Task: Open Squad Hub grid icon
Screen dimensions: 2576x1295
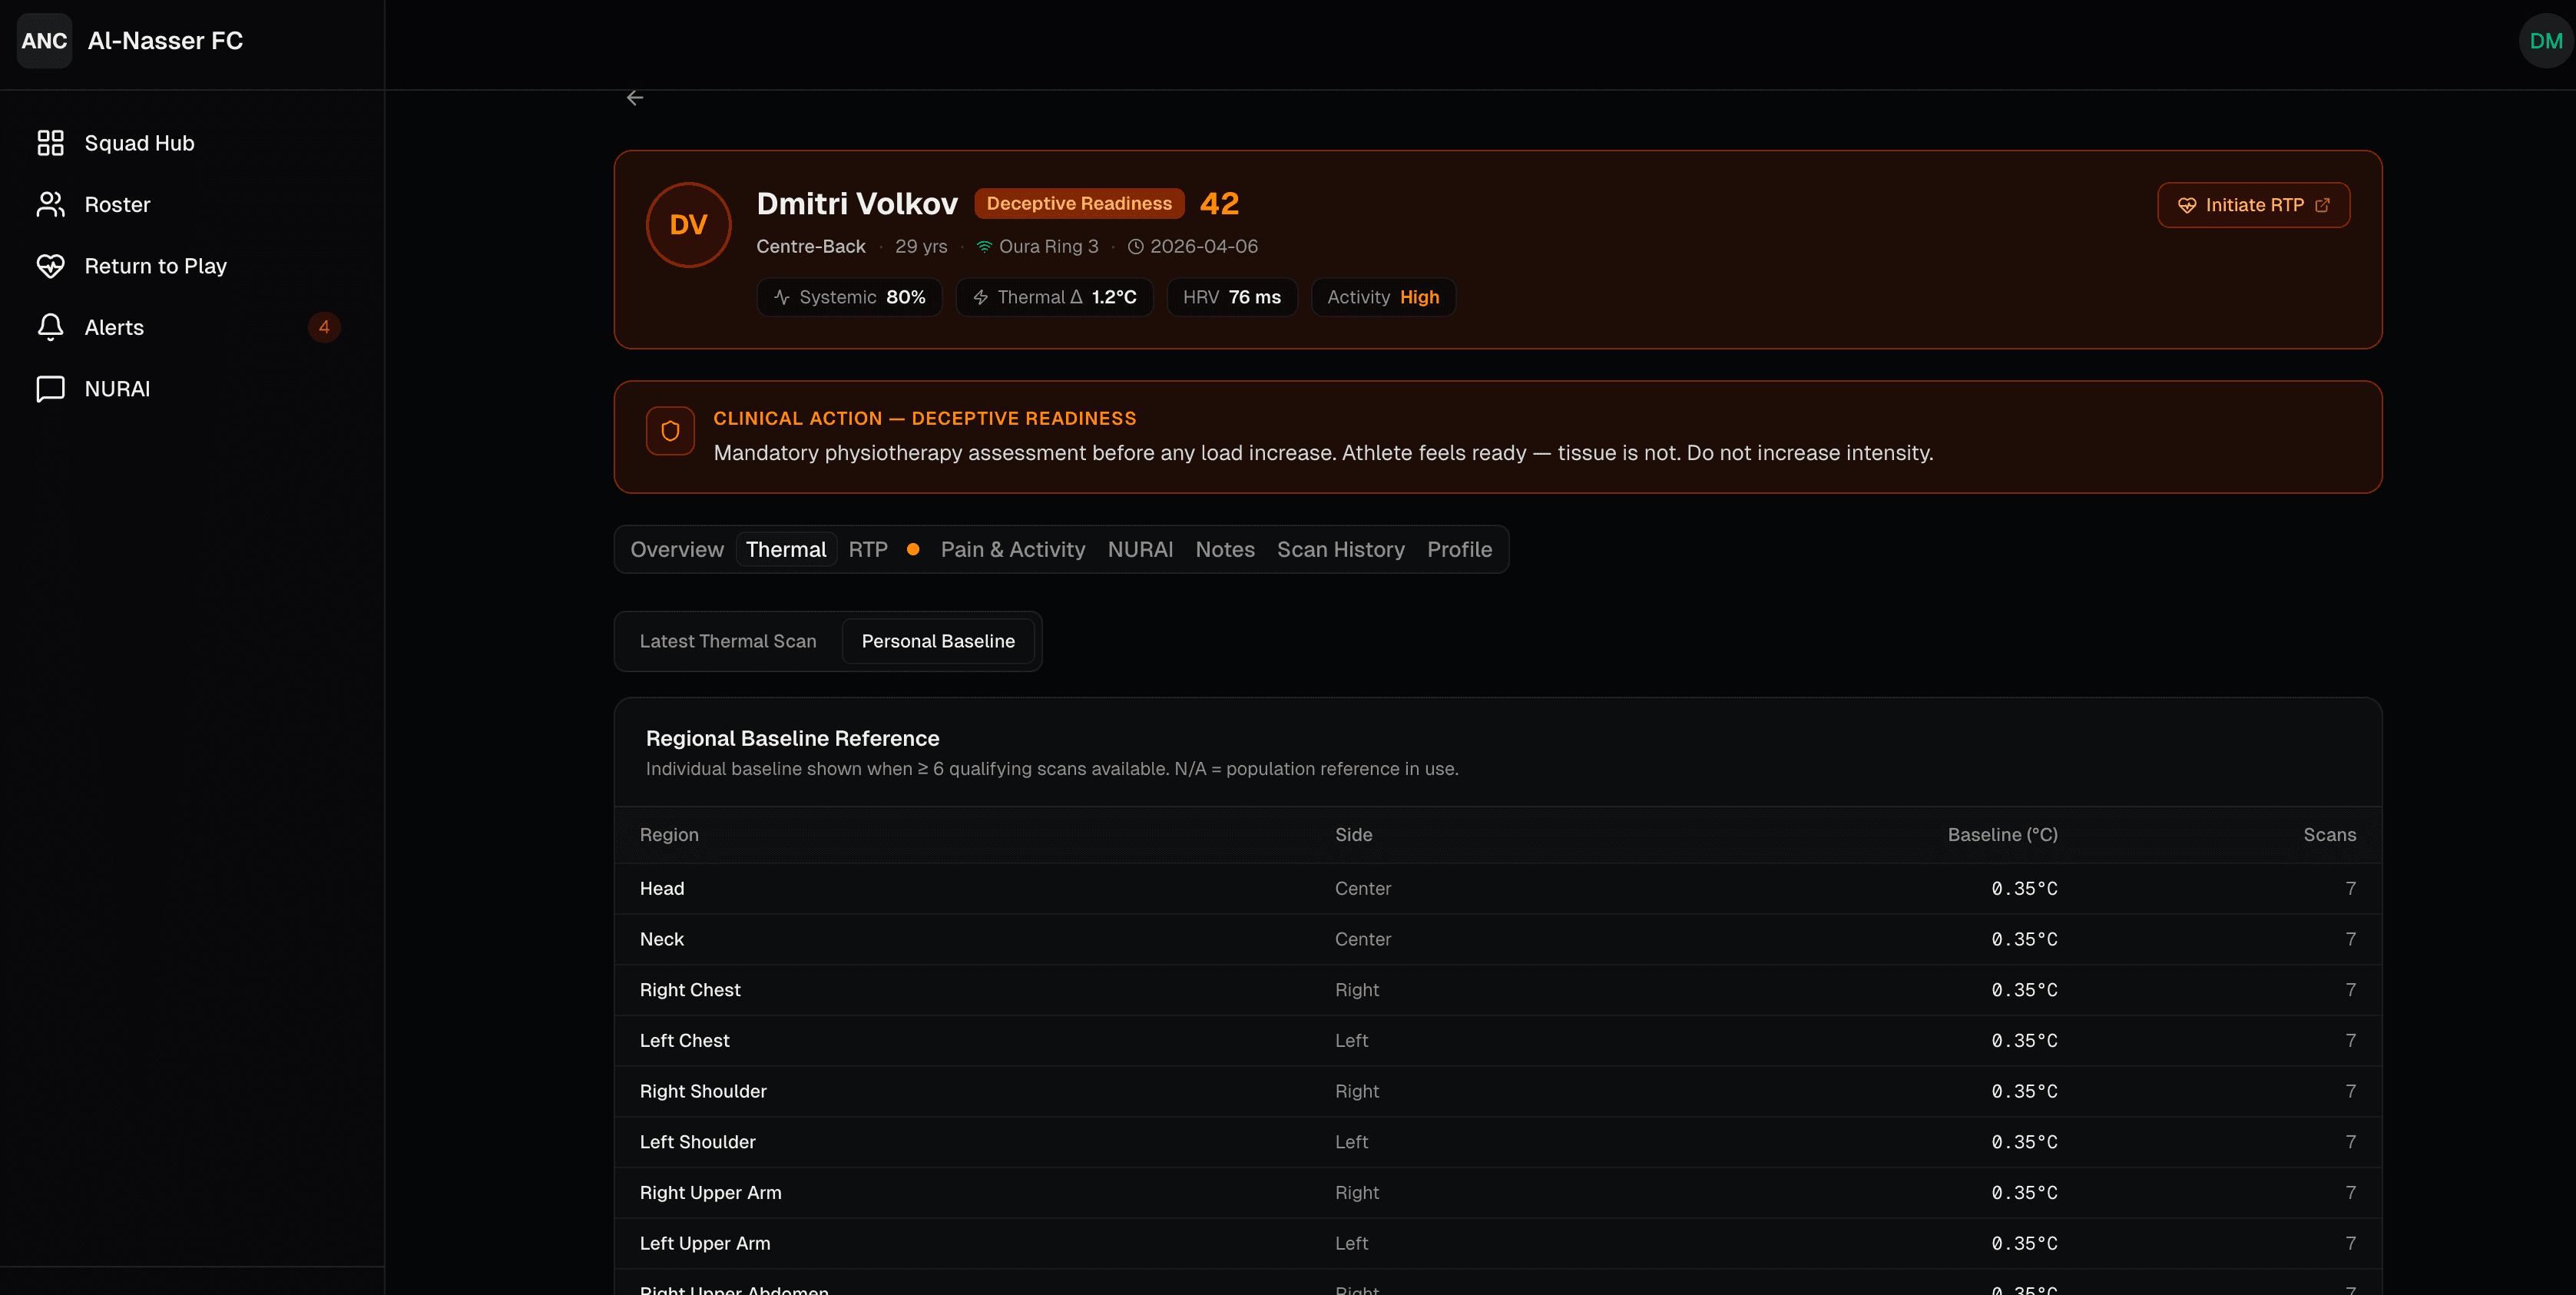Action: click(50, 143)
